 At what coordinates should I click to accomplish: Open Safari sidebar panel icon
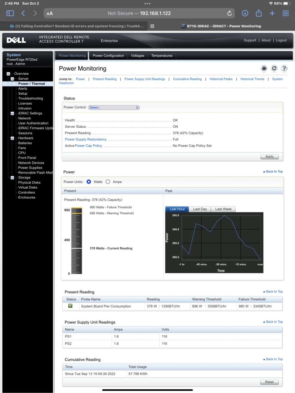pos(10,13)
